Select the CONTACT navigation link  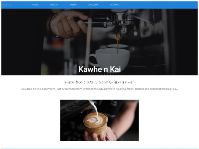click(115, 4)
